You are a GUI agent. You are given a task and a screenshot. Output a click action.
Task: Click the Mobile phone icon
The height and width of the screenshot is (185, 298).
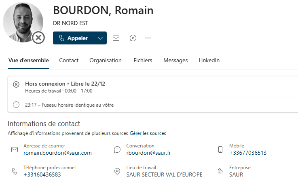220,149
